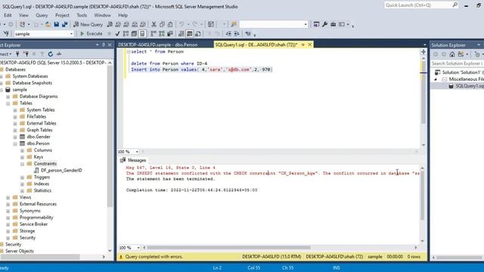Screen dimensions: 484x272
Task: Parse the query with the checkmark icon
Action: coord(117,33)
